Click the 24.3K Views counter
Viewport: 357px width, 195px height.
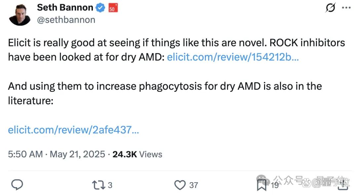(x=137, y=154)
